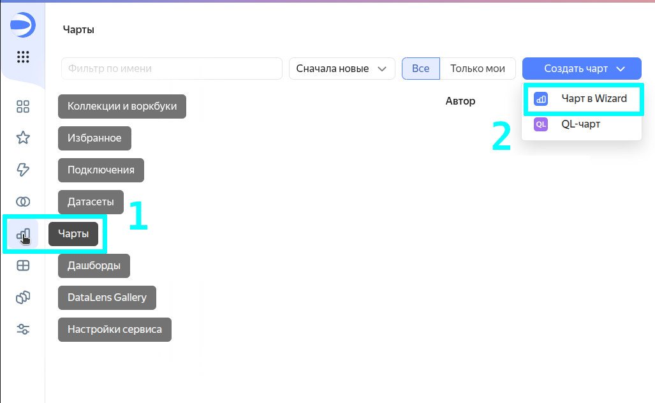Click the 'Фильтр по имени' input field
The image size is (655, 403).
click(172, 69)
